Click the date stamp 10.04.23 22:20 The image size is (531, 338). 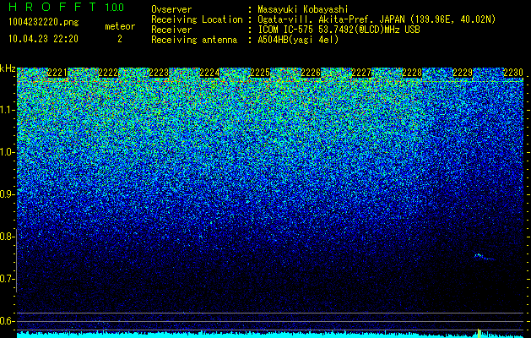43,39
